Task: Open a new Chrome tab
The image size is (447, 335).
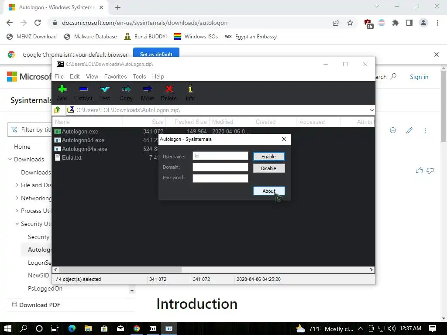Action: tap(118, 8)
